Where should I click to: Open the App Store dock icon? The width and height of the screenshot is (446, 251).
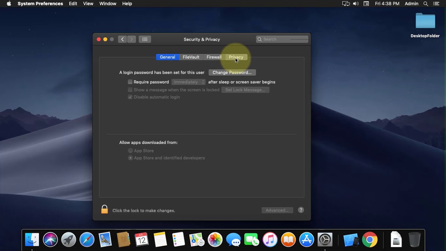coord(307,240)
